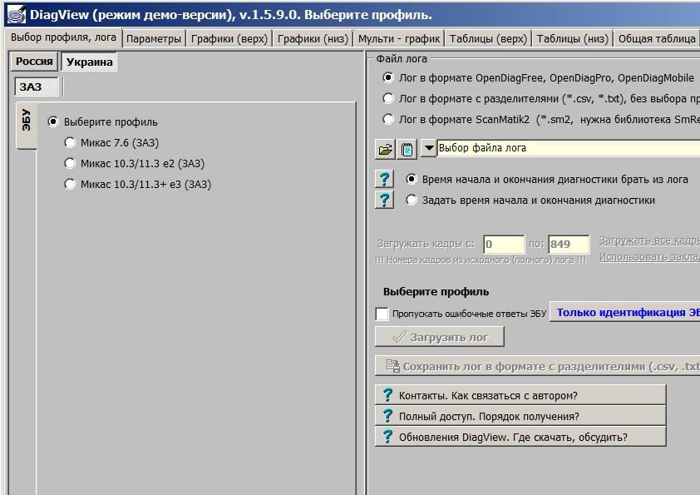Click the vertical 'ЭБУ' side tab
Image resolution: width=700 pixels, height=495 pixels.
coord(27,125)
